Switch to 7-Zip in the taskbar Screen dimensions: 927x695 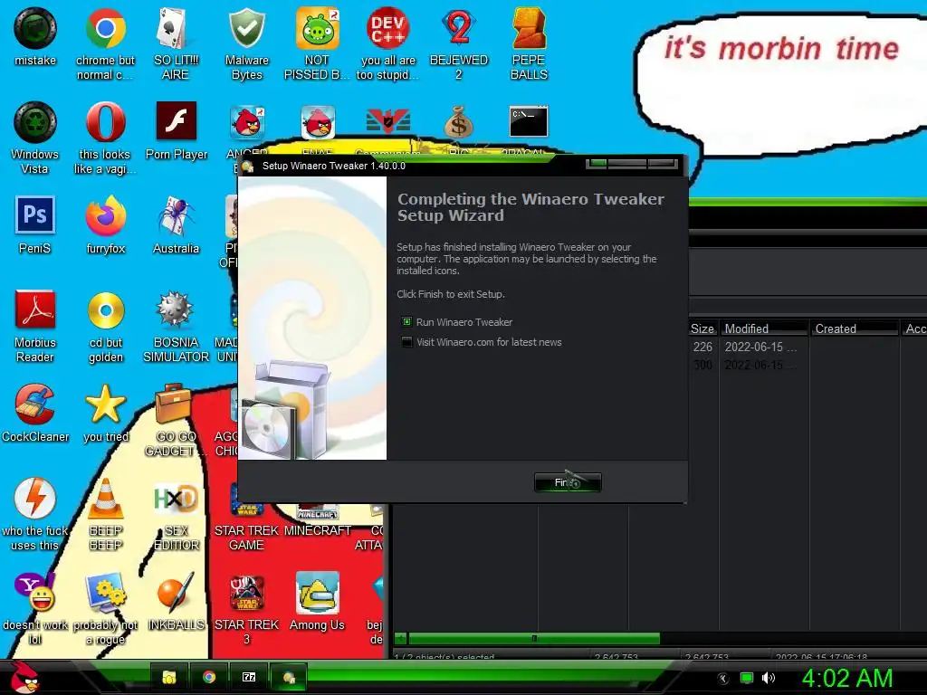click(x=249, y=677)
